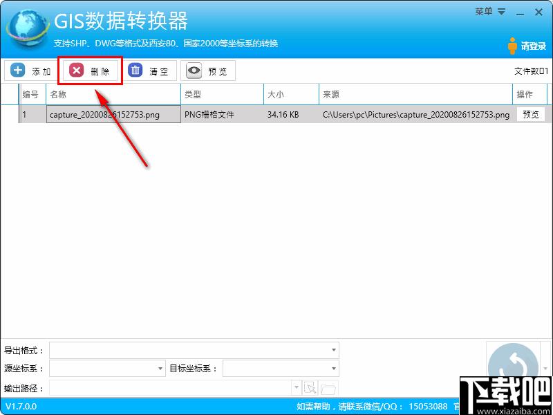Screen dimensions: 553x415
Task: Click the 删除 (delete) button
Action: (x=90, y=71)
